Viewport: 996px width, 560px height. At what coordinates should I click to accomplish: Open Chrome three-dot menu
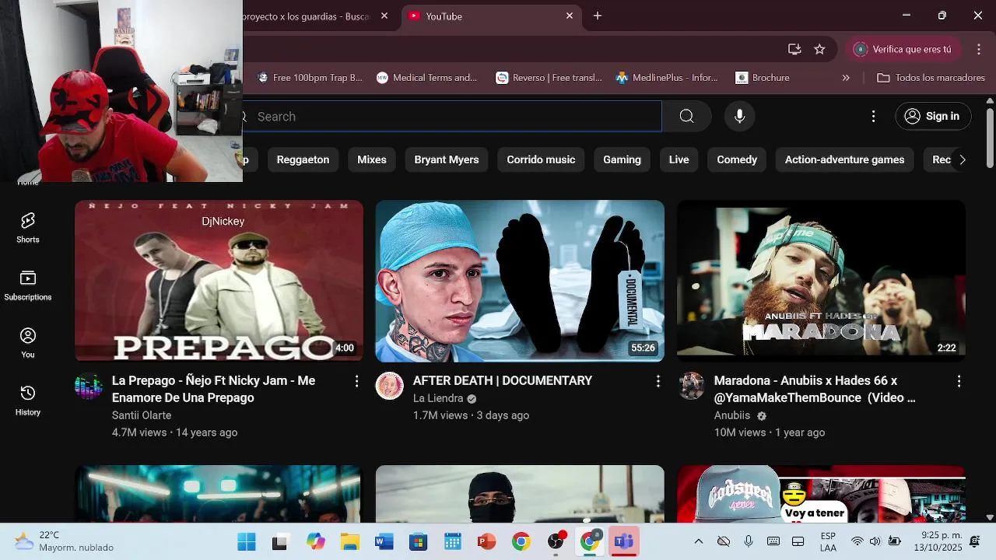[979, 49]
